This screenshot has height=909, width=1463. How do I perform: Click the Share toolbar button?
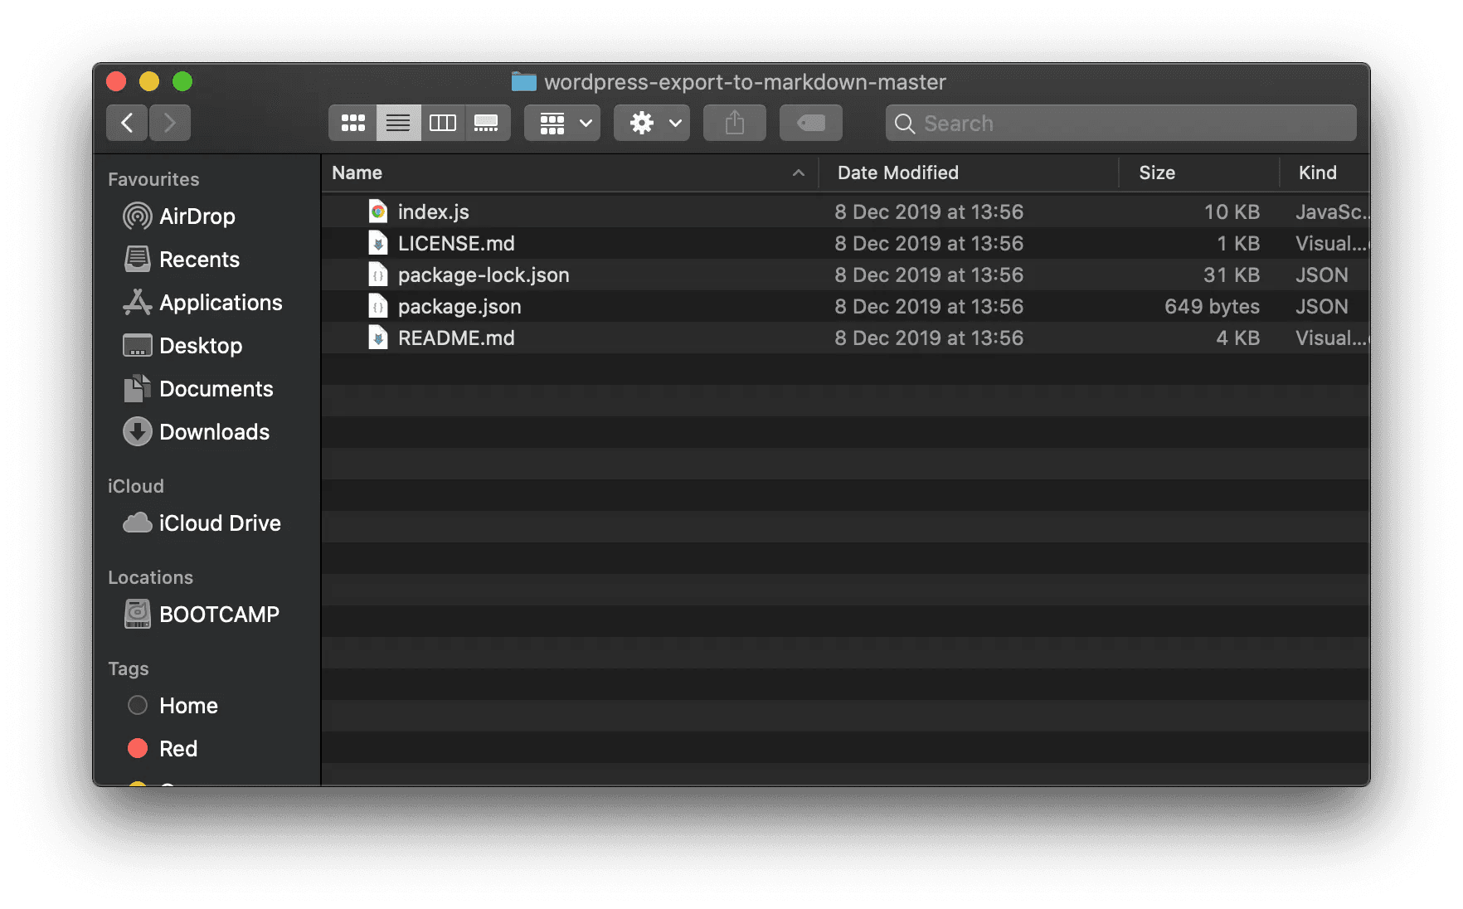coord(735,123)
